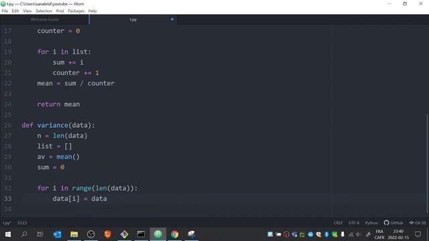The image size is (429, 241).
Task: Click 'counter = 0' on line 17
Action: click(x=58, y=31)
